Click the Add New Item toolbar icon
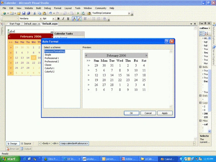This screenshot has height=162, width=216. point(12,13)
